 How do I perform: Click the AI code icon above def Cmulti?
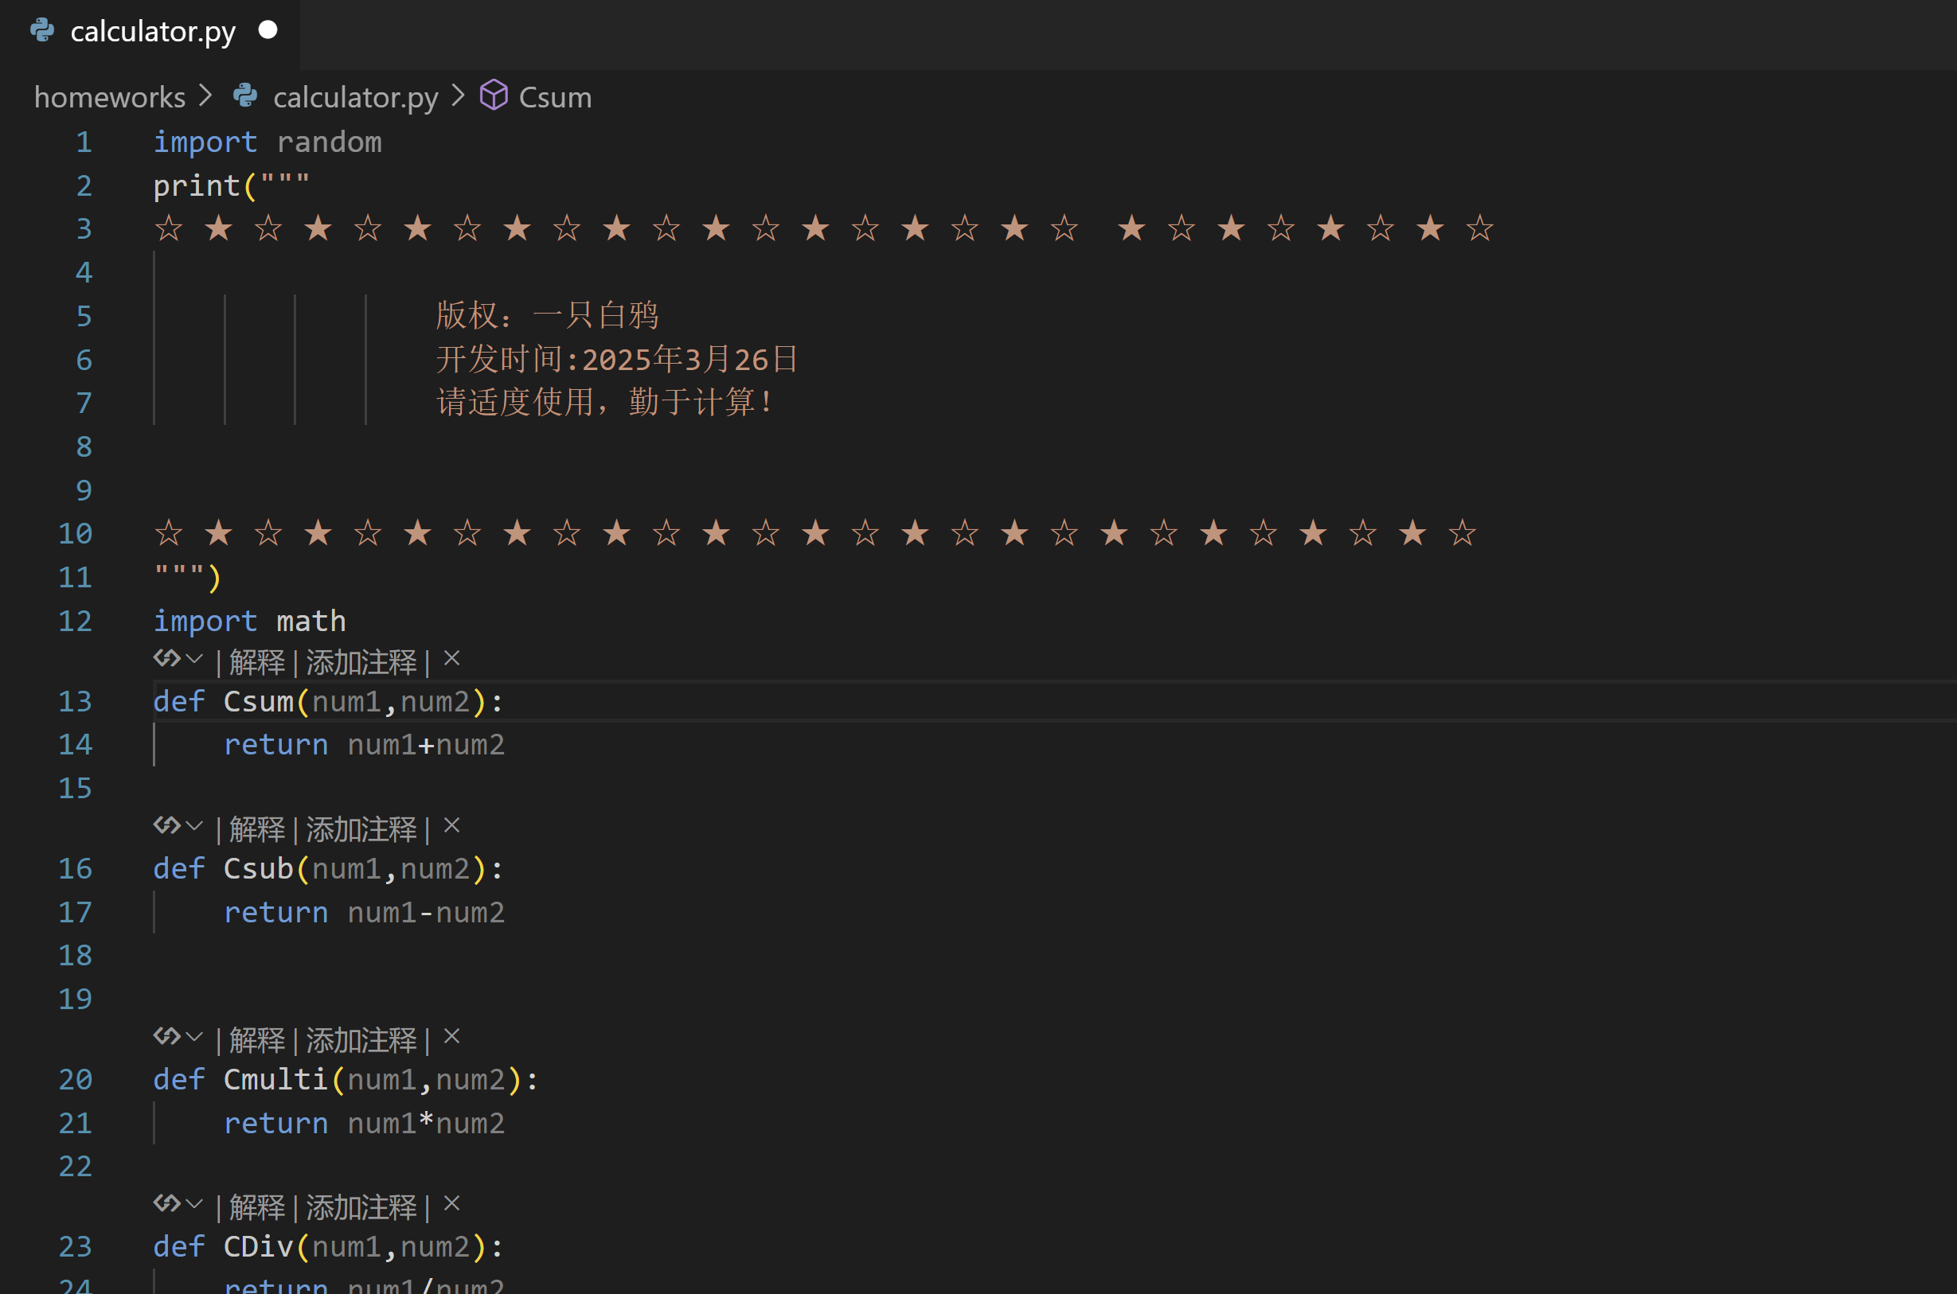(166, 1037)
